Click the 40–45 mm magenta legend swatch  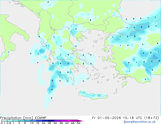pyautogui.click(x=69, y=121)
